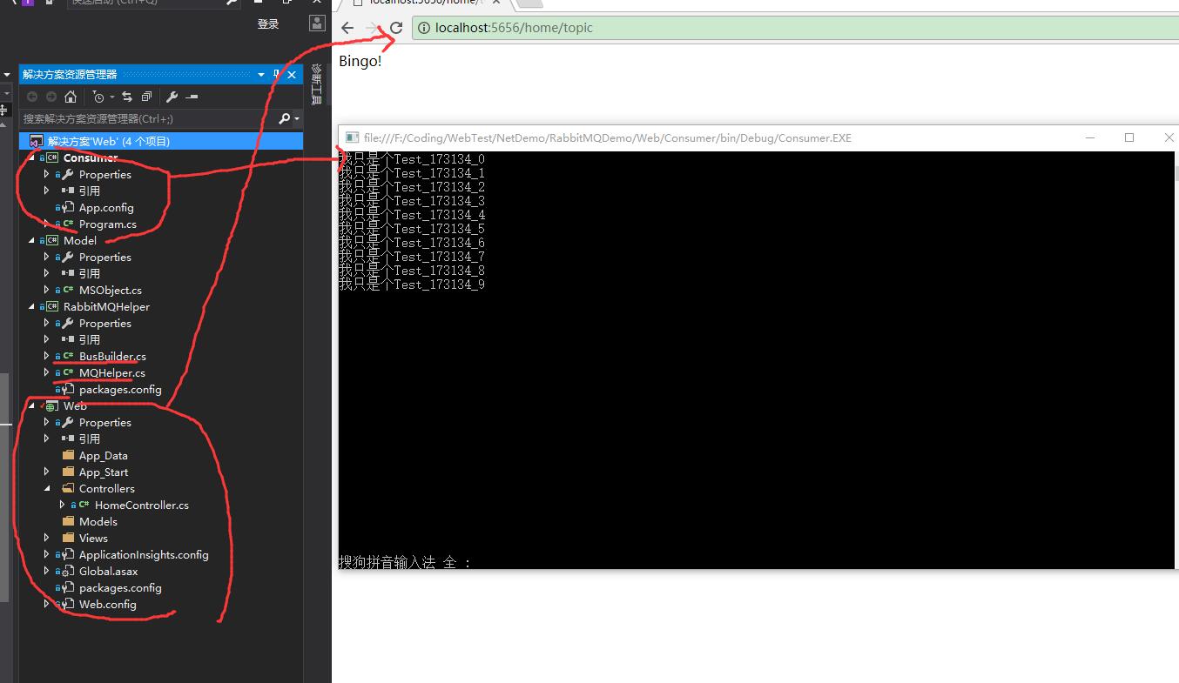Open Properties via the wrench icon
The height and width of the screenshot is (683, 1179).
tap(172, 97)
